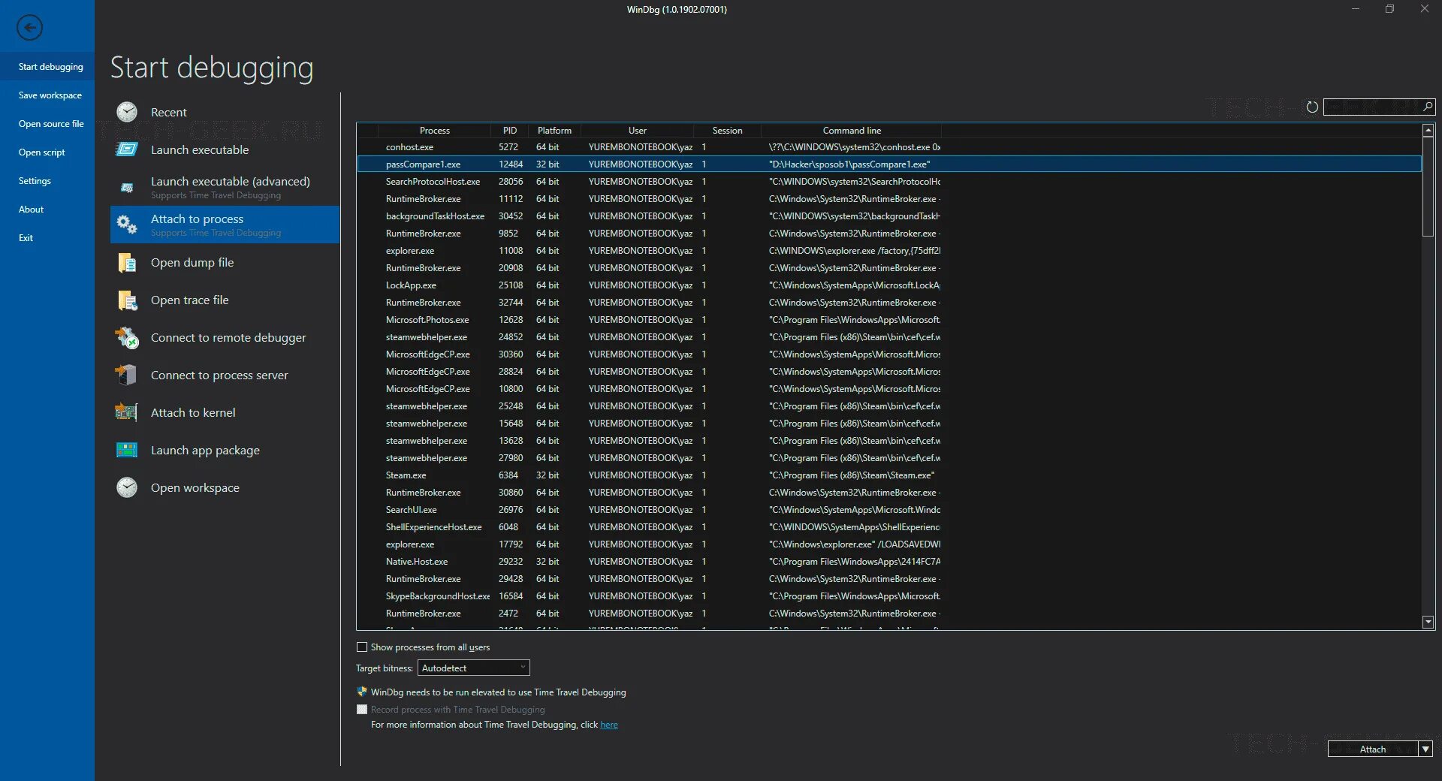The width and height of the screenshot is (1442, 781).
Task: Select Open source file in sidebar
Action: 51,124
